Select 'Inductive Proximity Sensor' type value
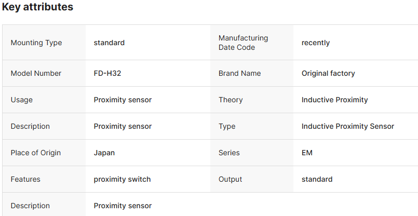Screen dimensions: 418x216 pyautogui.click(x=348, y=126)
